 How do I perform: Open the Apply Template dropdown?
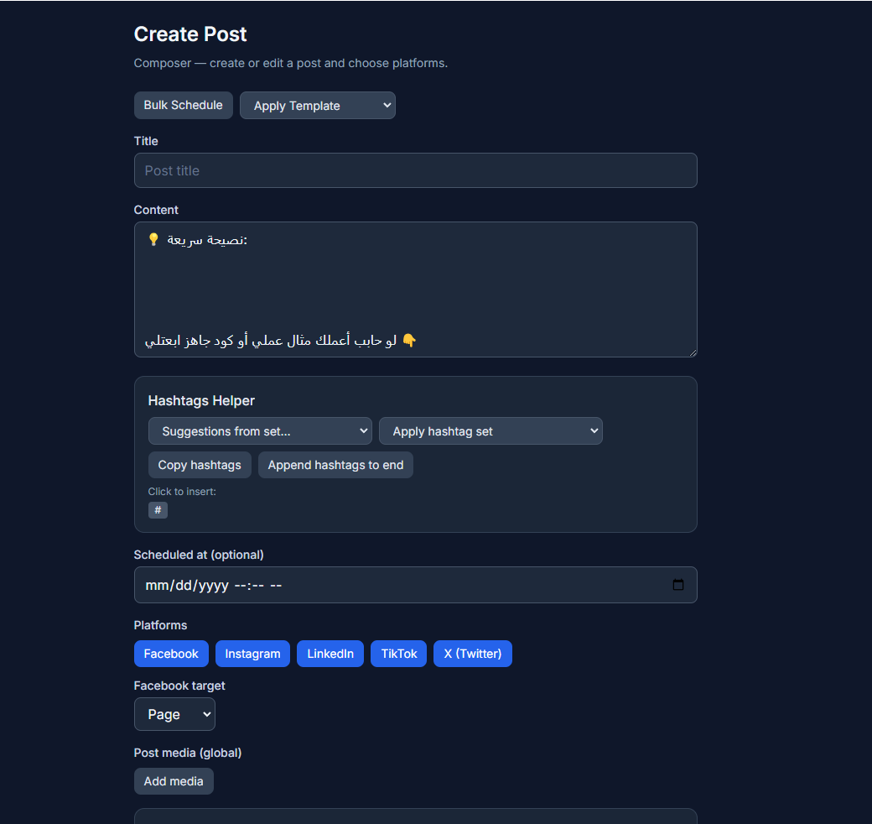pyautogui.click(x=317, y=105)
